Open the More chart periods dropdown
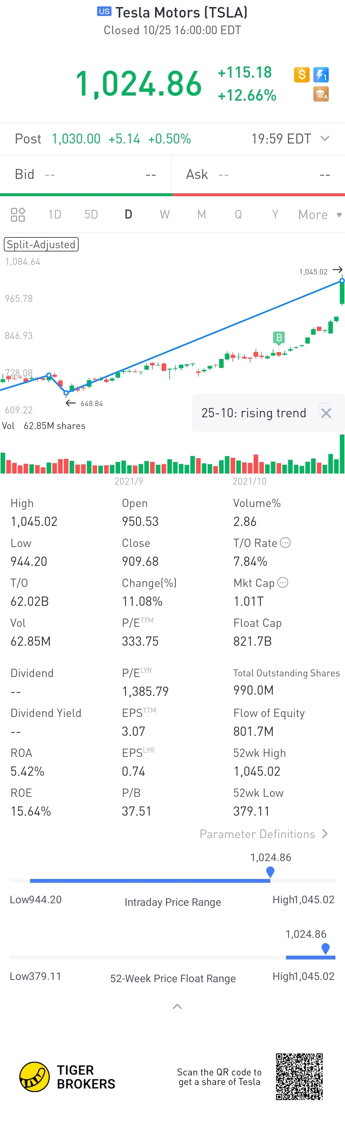Image resolution: width=345 pixels, height=1132 pixels. click(319, 214)
